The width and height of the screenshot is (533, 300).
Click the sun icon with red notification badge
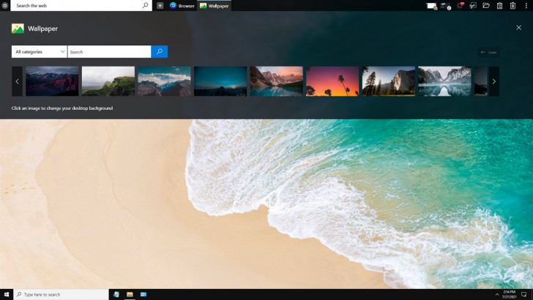point(461,5)
